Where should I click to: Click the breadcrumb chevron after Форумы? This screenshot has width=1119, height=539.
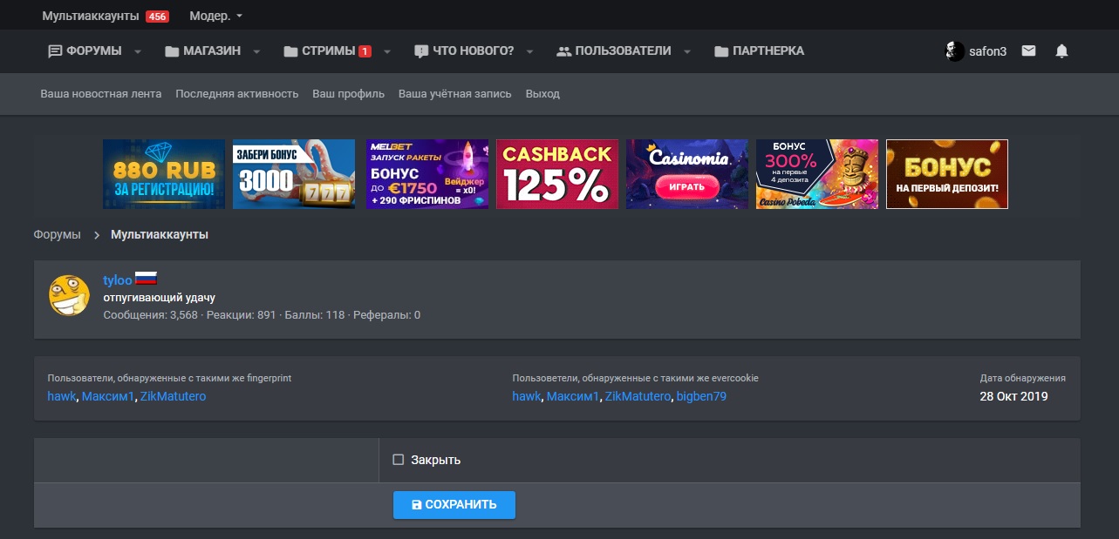[96, 235]
